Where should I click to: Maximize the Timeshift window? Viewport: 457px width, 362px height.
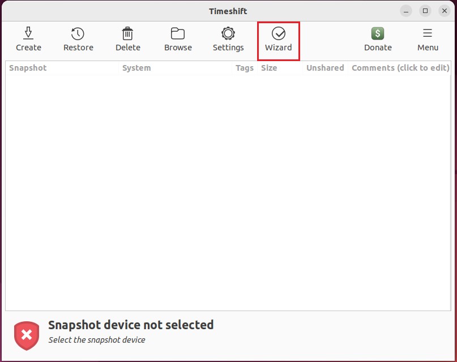pos(425,11)
